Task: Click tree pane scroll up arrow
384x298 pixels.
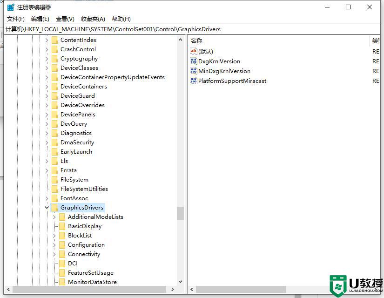Action: [181, 40]
